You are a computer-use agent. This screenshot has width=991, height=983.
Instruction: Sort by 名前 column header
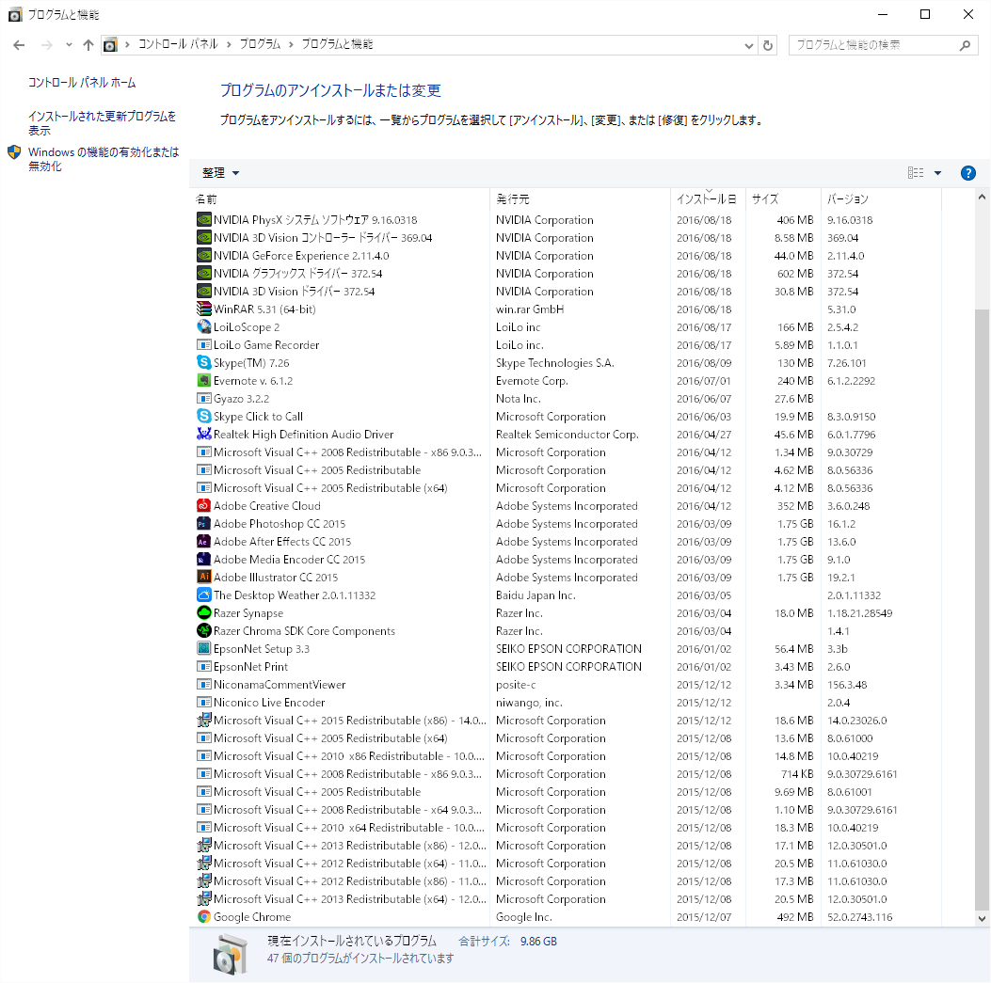click(340, 199)
